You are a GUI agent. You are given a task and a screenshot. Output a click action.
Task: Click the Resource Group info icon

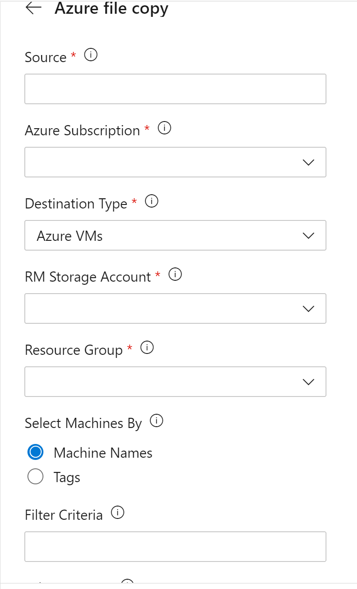pos(147,348)
